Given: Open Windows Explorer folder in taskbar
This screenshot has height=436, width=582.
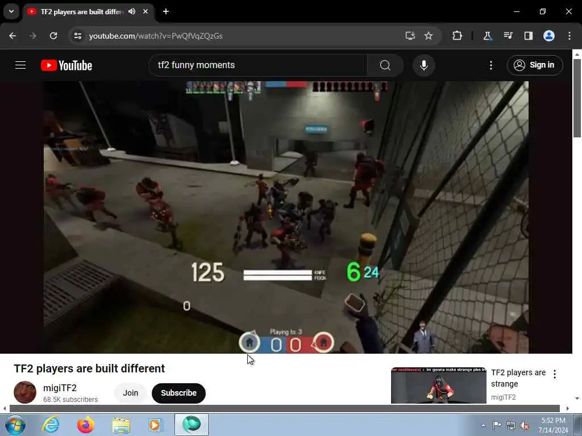Looking at the screenshot, I should 121,425.
